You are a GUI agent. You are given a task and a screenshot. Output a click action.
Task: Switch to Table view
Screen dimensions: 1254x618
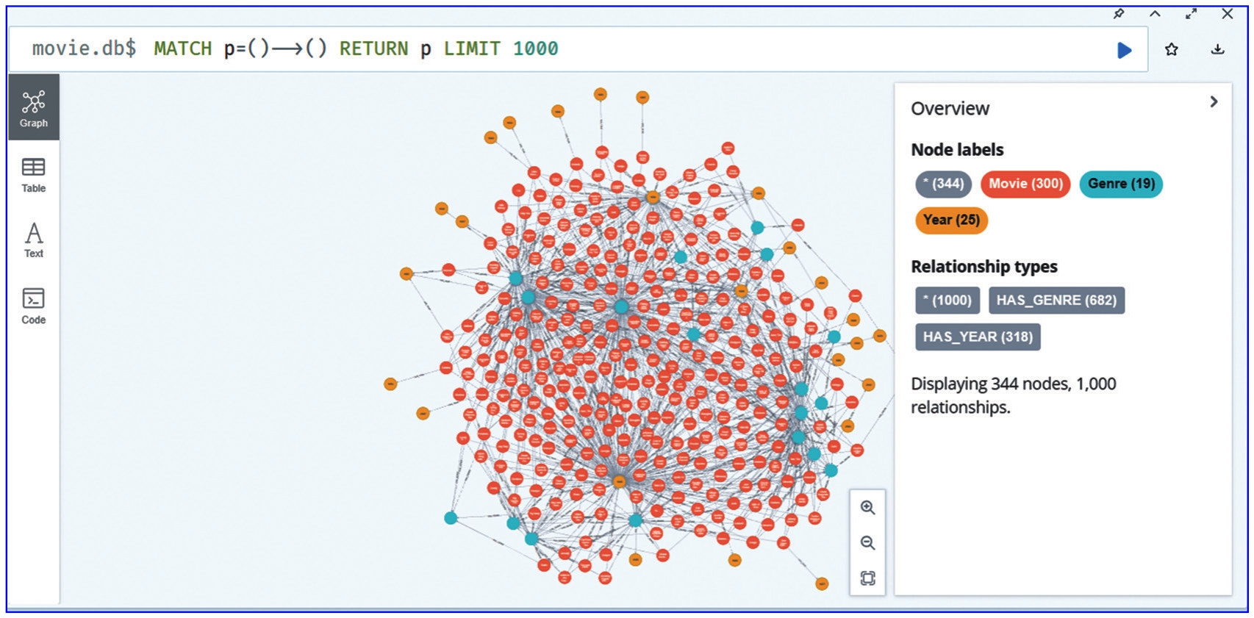tap(34, 175)
